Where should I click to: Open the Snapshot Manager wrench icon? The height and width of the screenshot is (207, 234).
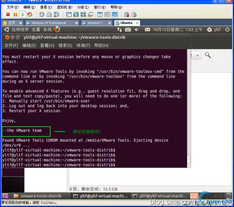pos(56,14)
